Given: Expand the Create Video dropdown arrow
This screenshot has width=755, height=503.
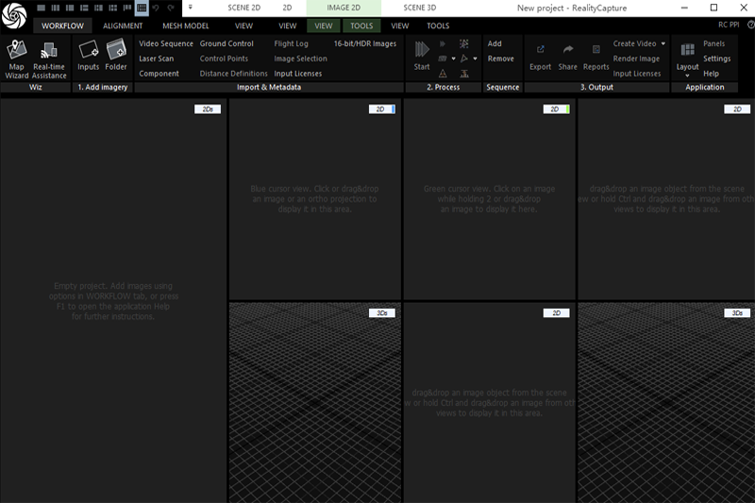Looking at the screenshot, I should (663, 43).
